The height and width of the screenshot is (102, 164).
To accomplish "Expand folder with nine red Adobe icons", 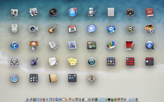I will [130, 61].
